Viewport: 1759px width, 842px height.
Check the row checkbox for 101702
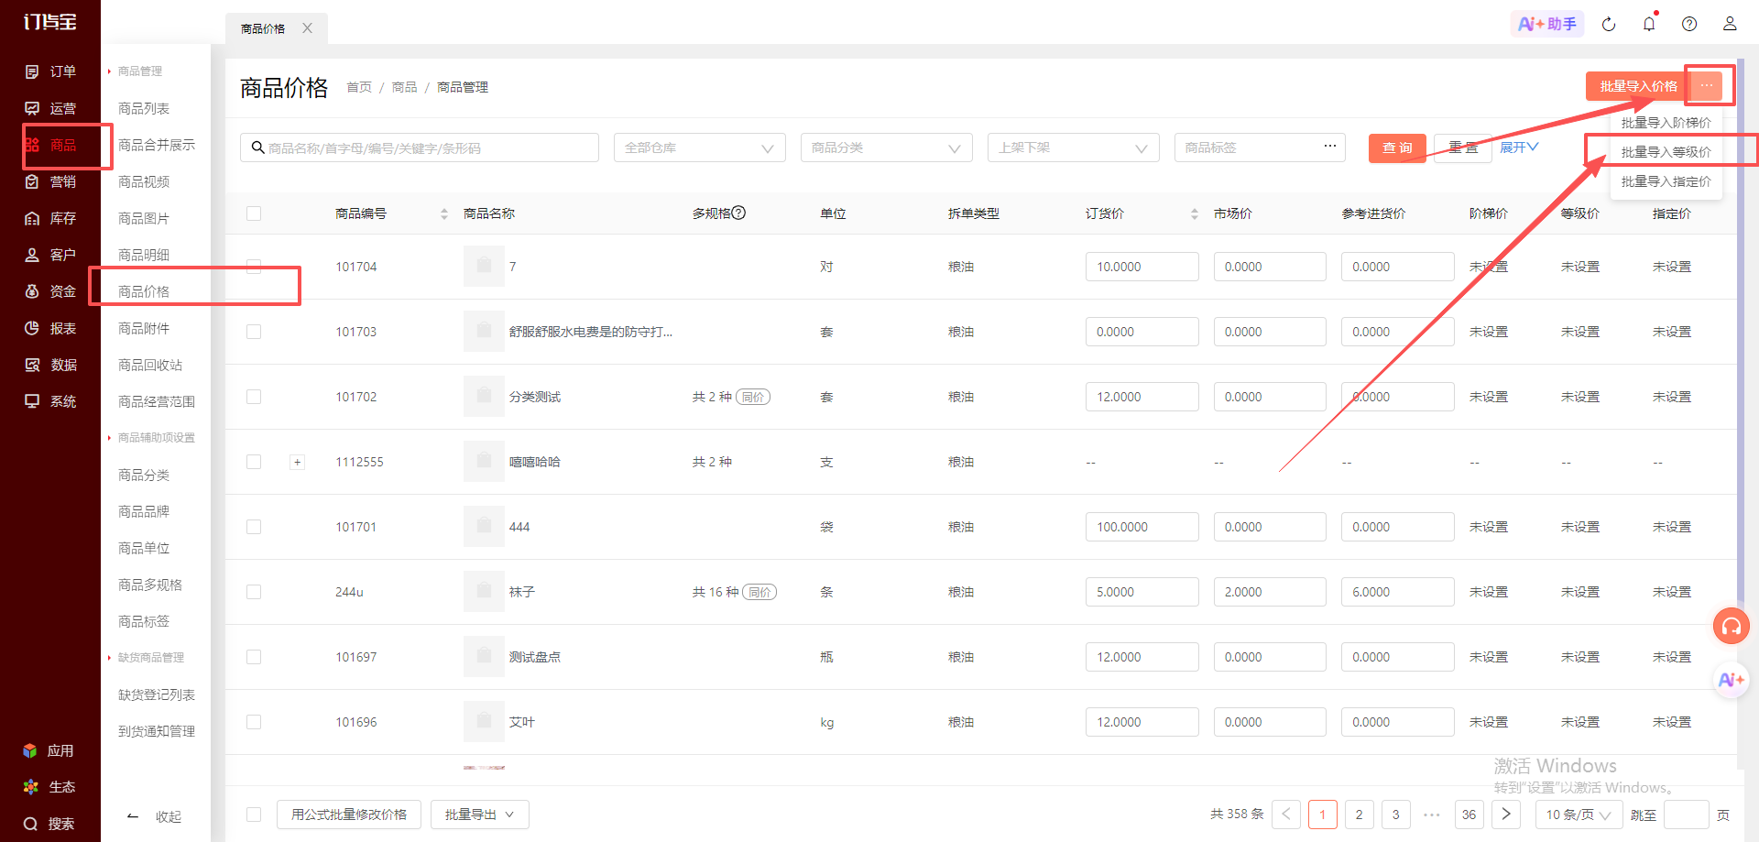[x=254, y=397]
